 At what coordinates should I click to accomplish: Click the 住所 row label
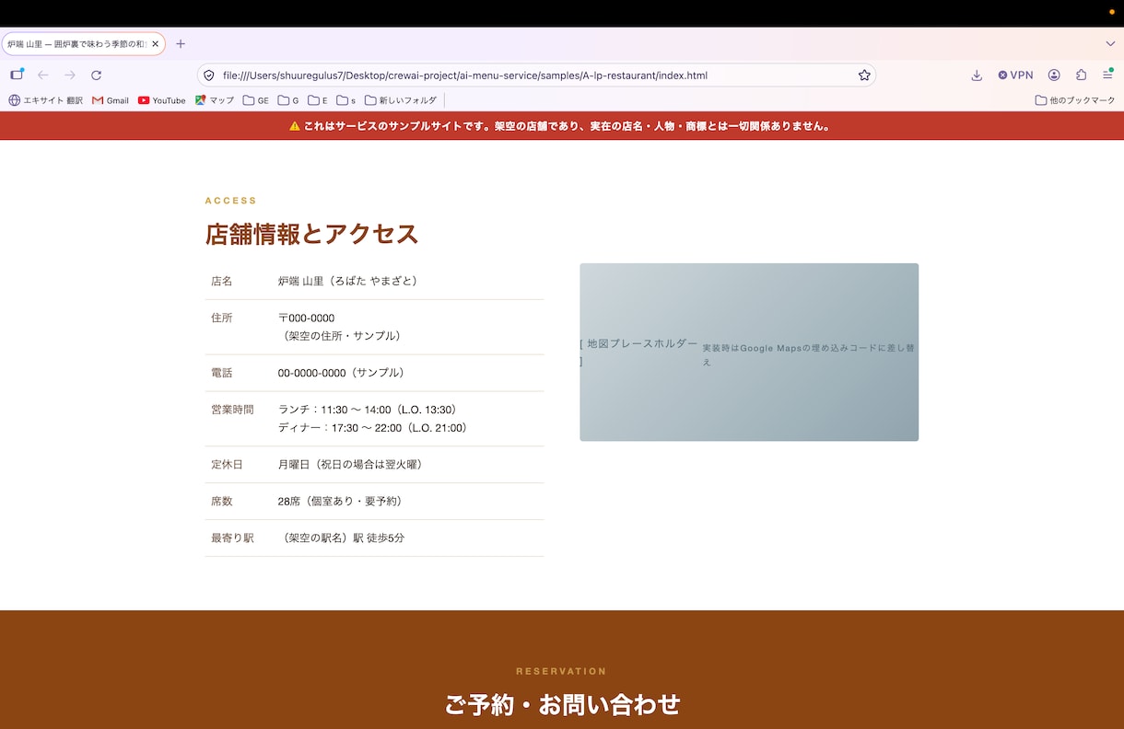coord(222,318)
